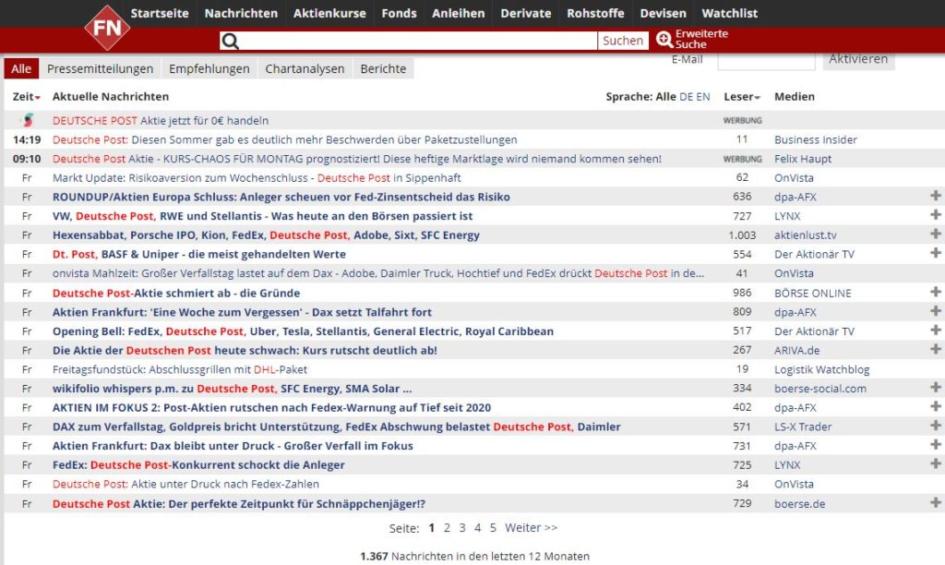The height and width of the screenshot is (565, 945).
Task: Open the Erweiterte Suche plus-magnifier icon
Action: (x=664, y=39)
